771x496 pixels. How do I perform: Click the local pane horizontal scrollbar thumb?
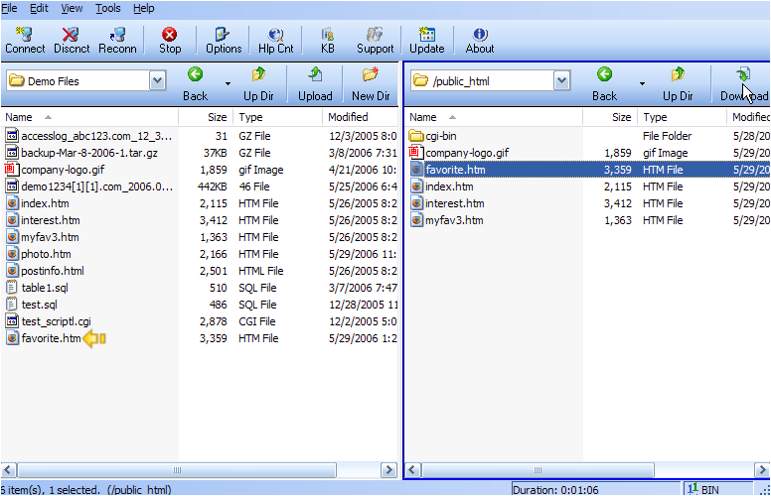(177, 470)
